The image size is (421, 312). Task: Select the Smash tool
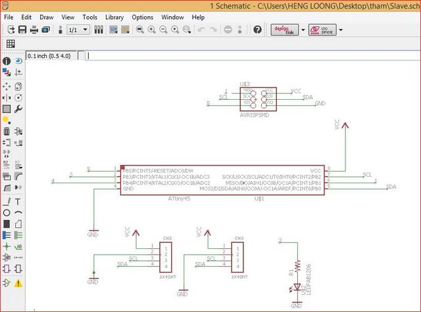click(x=7, y=176)
